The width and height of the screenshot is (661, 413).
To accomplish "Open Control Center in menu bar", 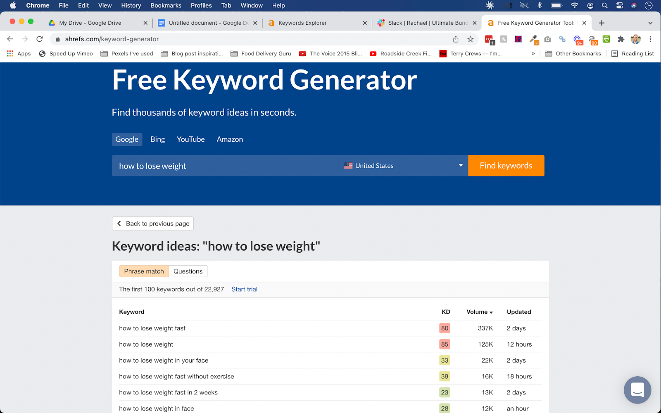I will click(x=619, y=5).
